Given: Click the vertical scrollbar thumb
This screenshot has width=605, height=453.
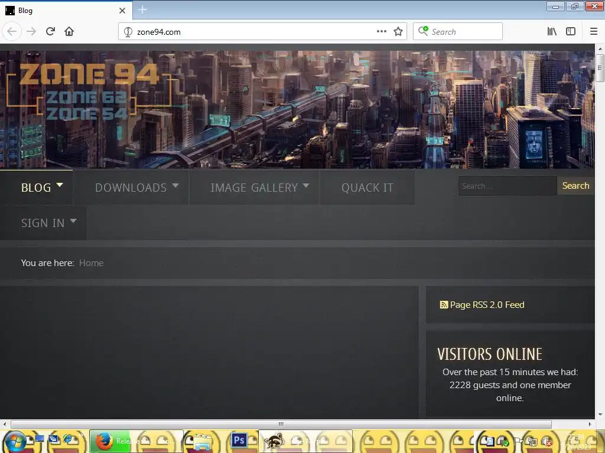Looking at the screenshot, I should pyautogui.click(x=600, y=68).
